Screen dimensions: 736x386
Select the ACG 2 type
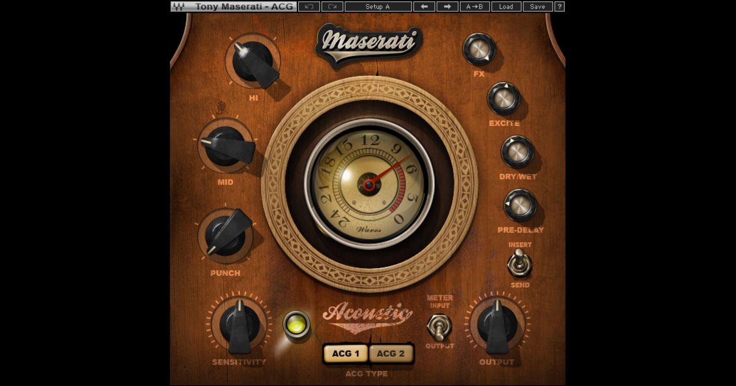391,354
